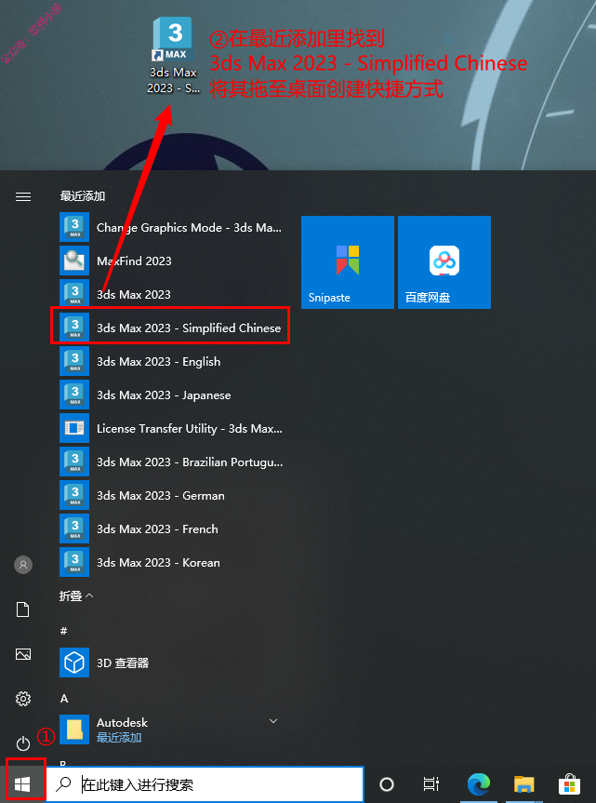This screenshot has width=596, height=803.
Task: Launch Microsoft Edge from taskbar
Action: [x=479, y=784]
